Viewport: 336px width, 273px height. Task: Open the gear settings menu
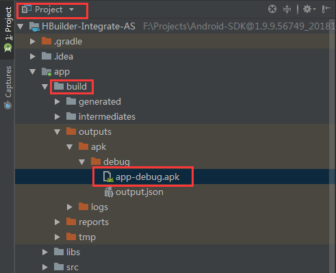[309, 10]
